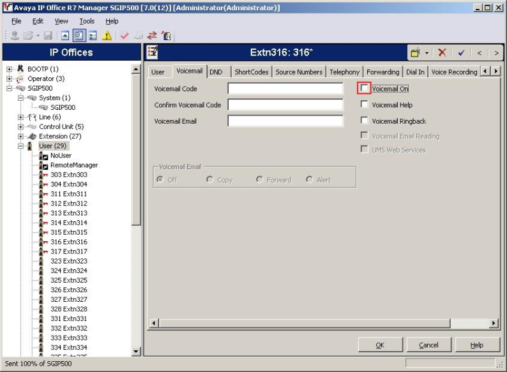Check the Voicemail Ringback option
Viewport: 507px width, 372px height.
[365, 121]
